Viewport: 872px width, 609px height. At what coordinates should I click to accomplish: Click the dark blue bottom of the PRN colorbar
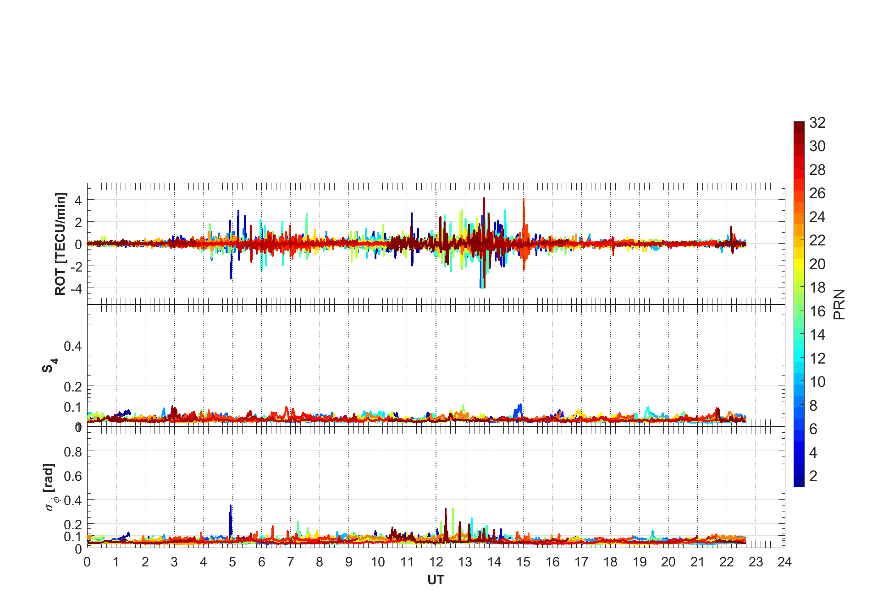click(799, 481)
